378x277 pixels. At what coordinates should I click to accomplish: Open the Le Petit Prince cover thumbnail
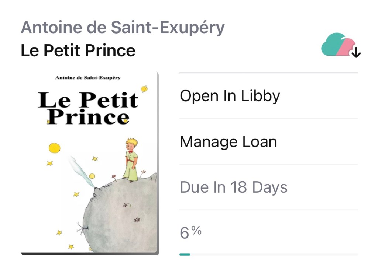tap(89, 163)
